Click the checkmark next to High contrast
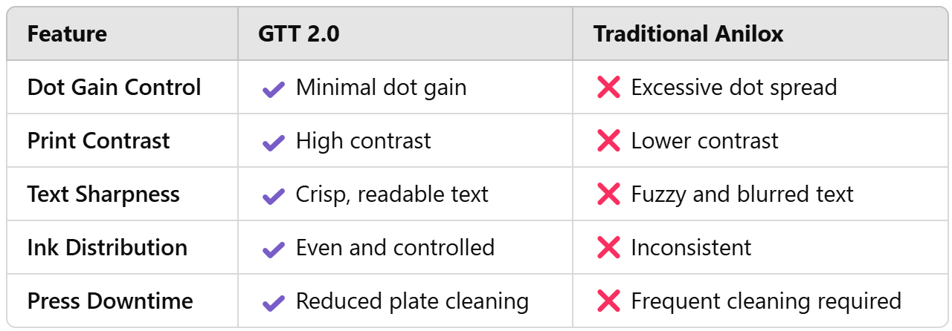Viewport: 952px width, 331px height. [x=274, y=142]
